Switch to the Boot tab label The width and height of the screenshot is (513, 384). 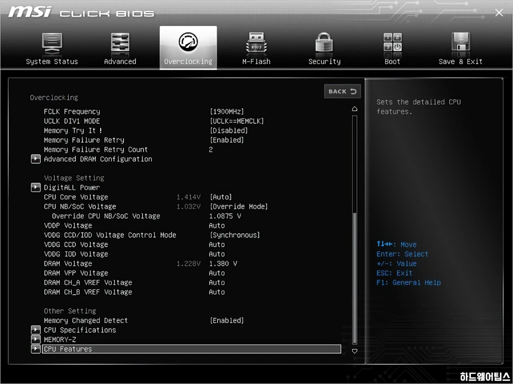tap(392, 62)
